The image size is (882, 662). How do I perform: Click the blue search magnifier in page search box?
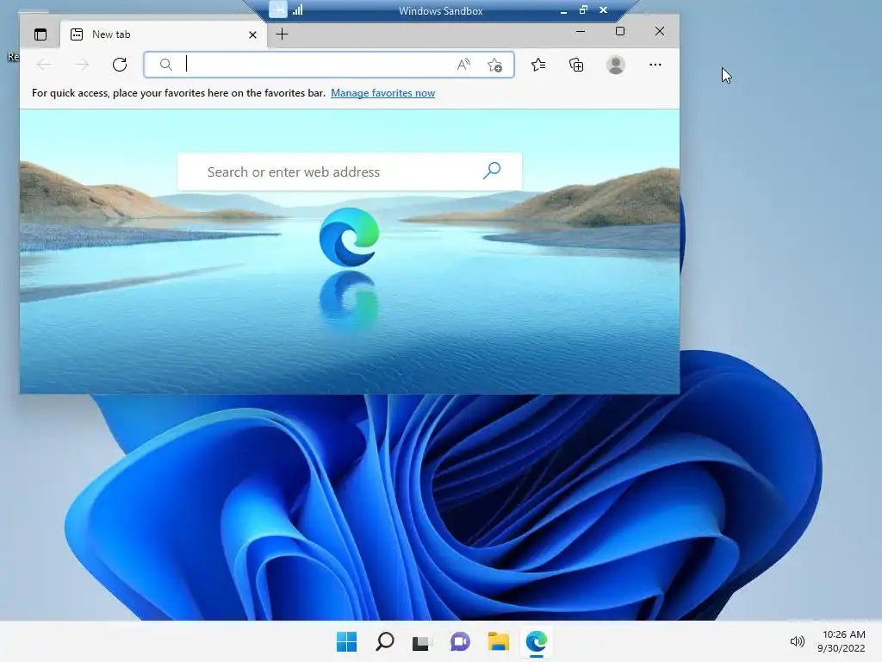point(492,171)
